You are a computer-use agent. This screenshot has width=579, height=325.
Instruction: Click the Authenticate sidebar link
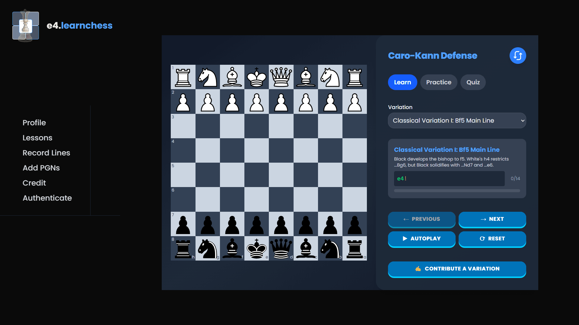pos(47,198)
